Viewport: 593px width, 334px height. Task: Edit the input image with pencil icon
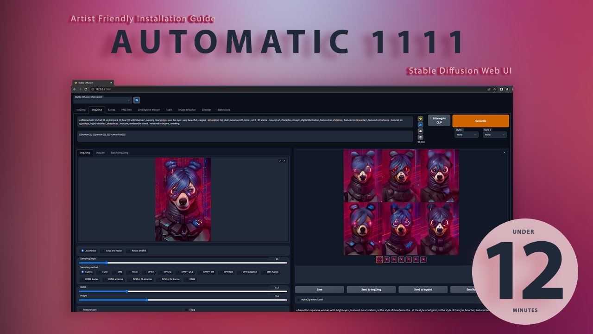280,161
